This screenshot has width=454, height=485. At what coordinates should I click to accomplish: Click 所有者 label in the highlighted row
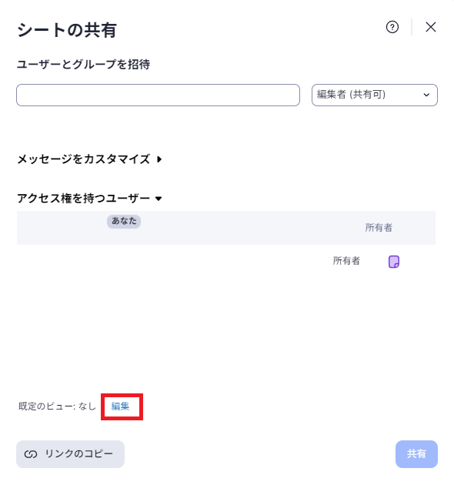[379, 228]
